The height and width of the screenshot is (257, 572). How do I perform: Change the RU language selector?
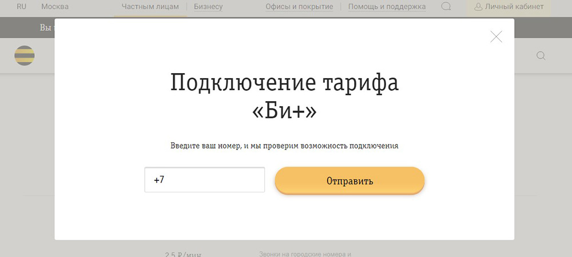point(22,7)
